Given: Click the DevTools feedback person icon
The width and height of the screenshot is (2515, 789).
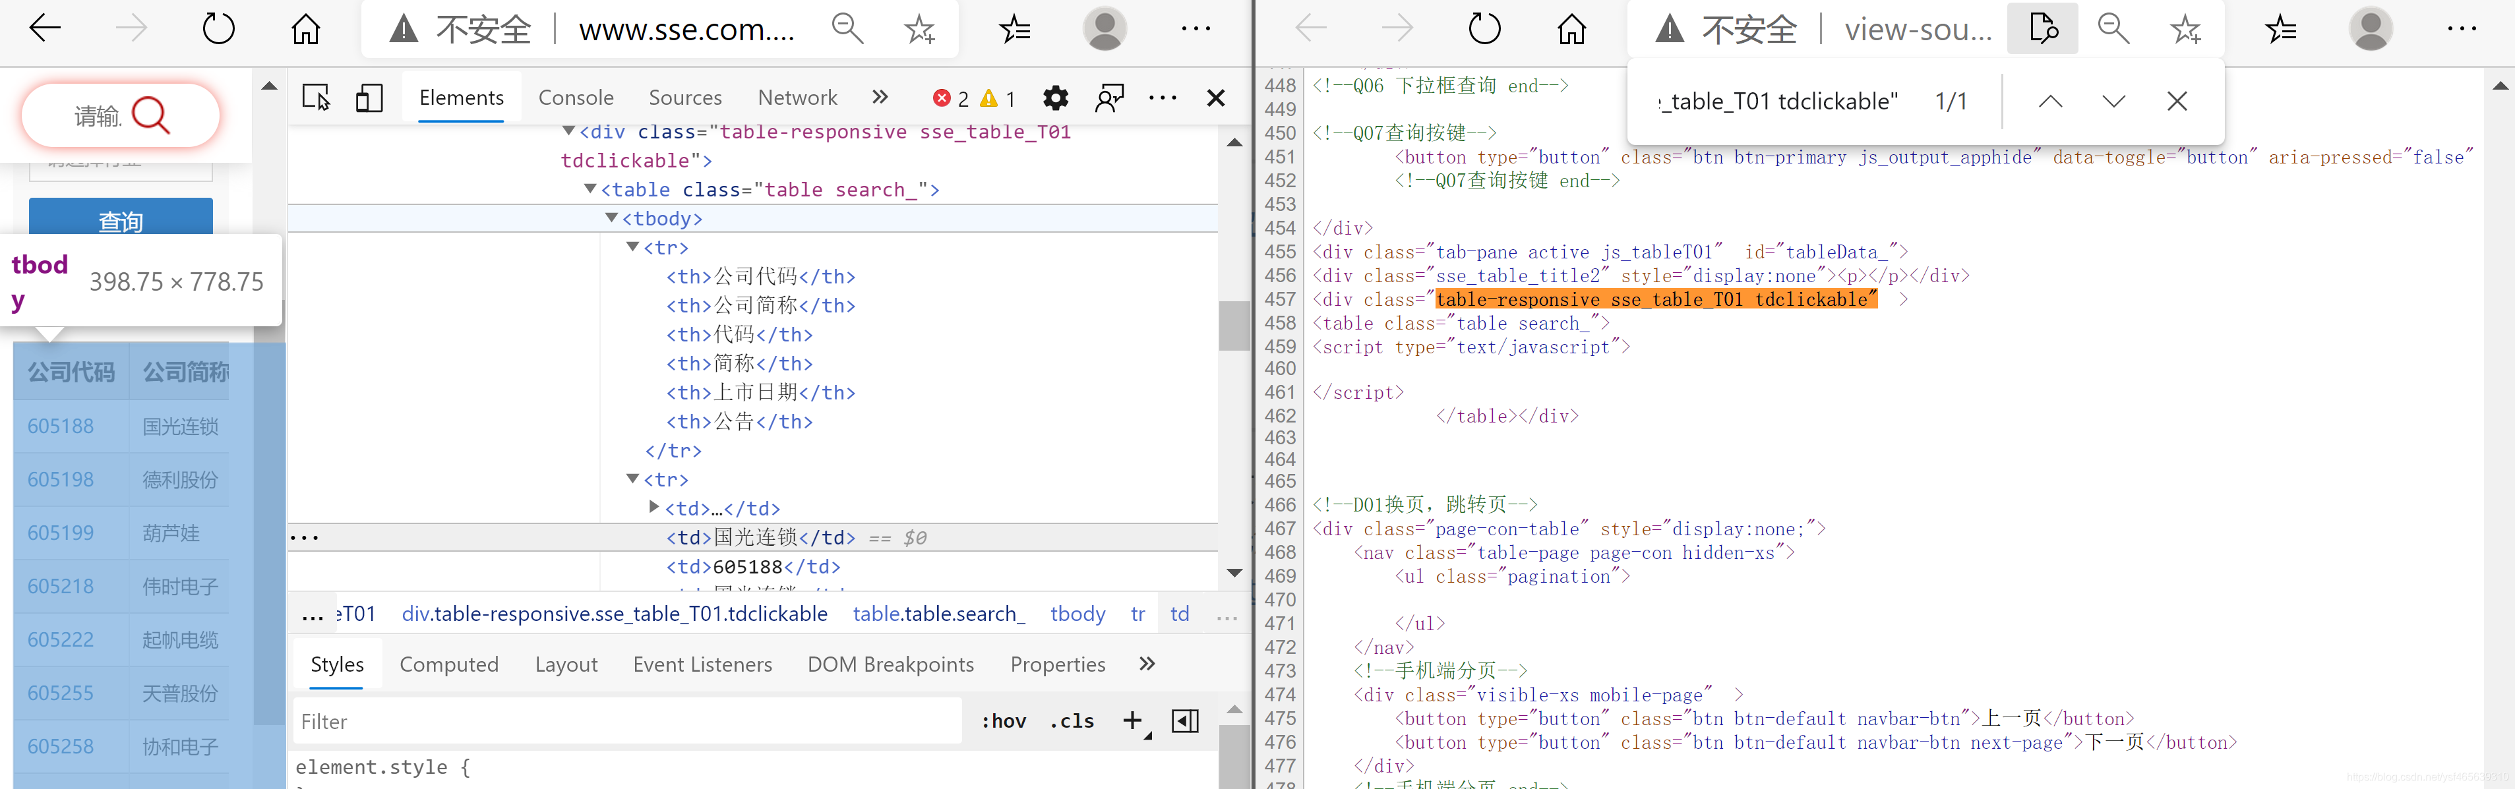Looking at the screenshot, I should tap(1110, 98).
